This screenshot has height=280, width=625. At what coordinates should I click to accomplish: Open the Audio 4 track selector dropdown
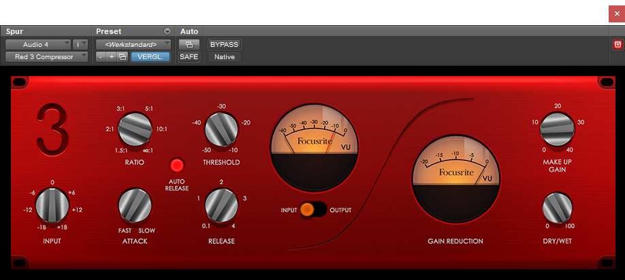tap(38, 45)
